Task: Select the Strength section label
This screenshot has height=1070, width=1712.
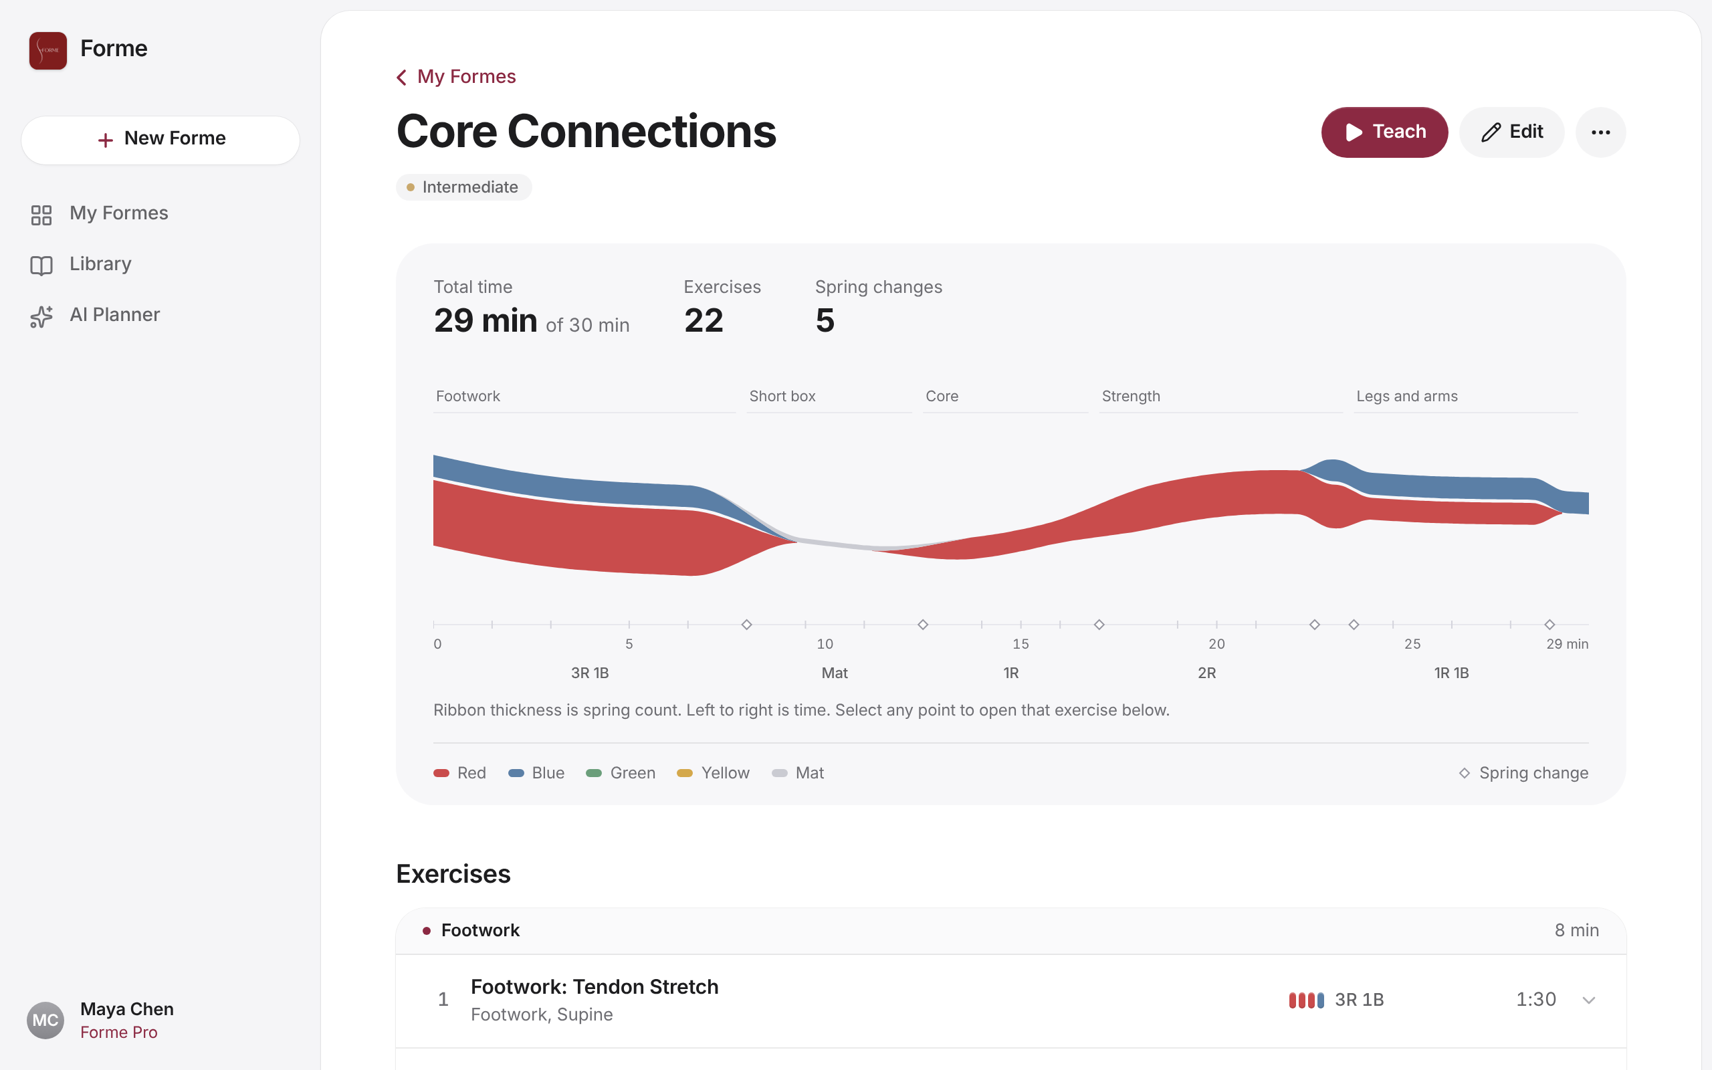Action: pyautogui.click(x=1130, y=397)
